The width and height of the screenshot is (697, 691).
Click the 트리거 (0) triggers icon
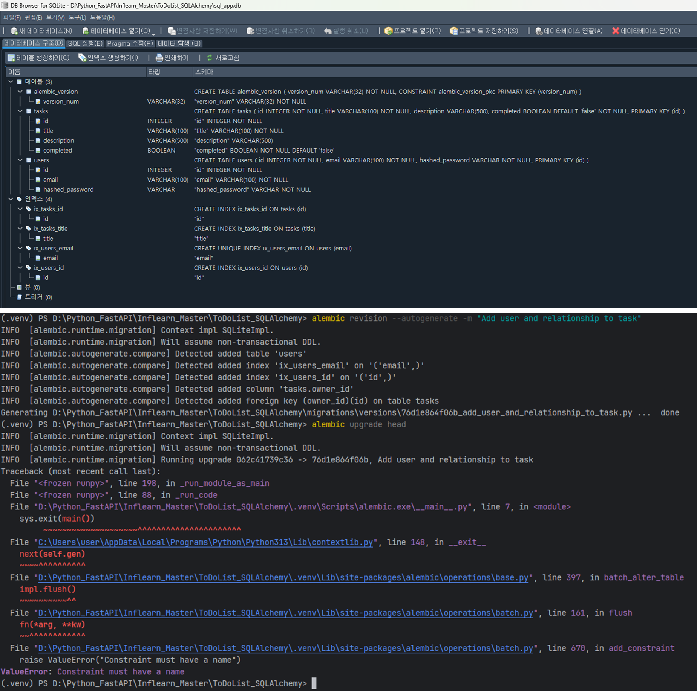coord(19,297)
